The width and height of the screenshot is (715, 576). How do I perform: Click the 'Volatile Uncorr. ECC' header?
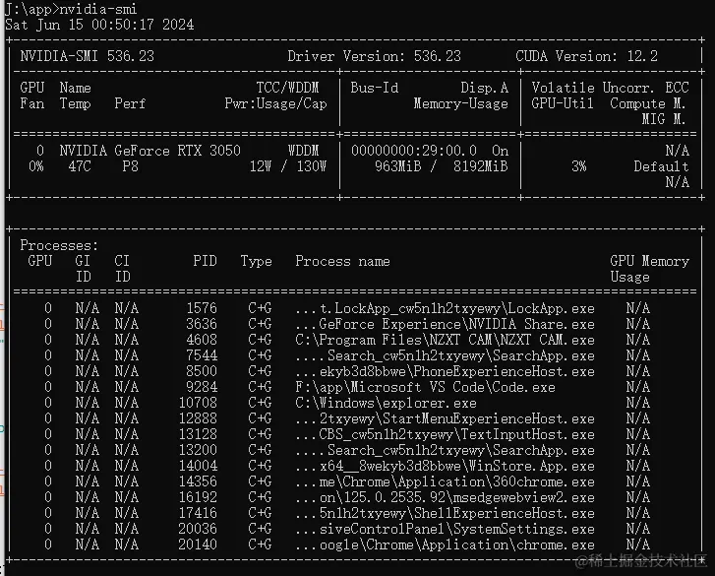[x=610, y=88]
